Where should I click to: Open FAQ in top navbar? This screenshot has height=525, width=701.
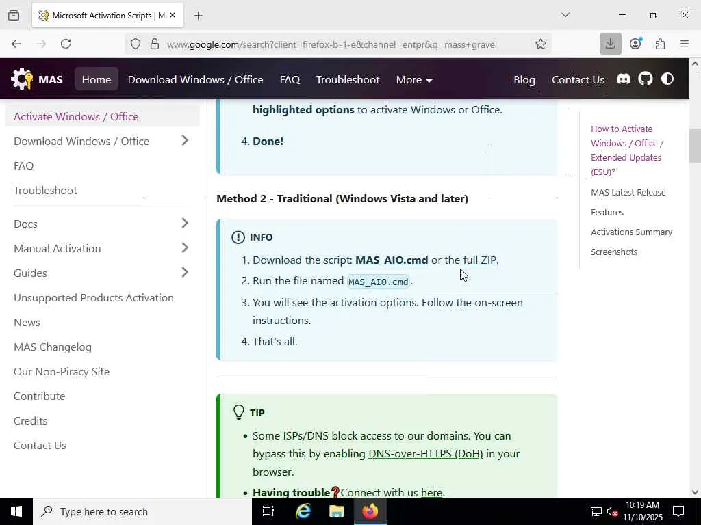(290, 79)
